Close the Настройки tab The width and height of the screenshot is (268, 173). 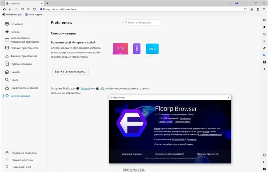click(41, 3)
